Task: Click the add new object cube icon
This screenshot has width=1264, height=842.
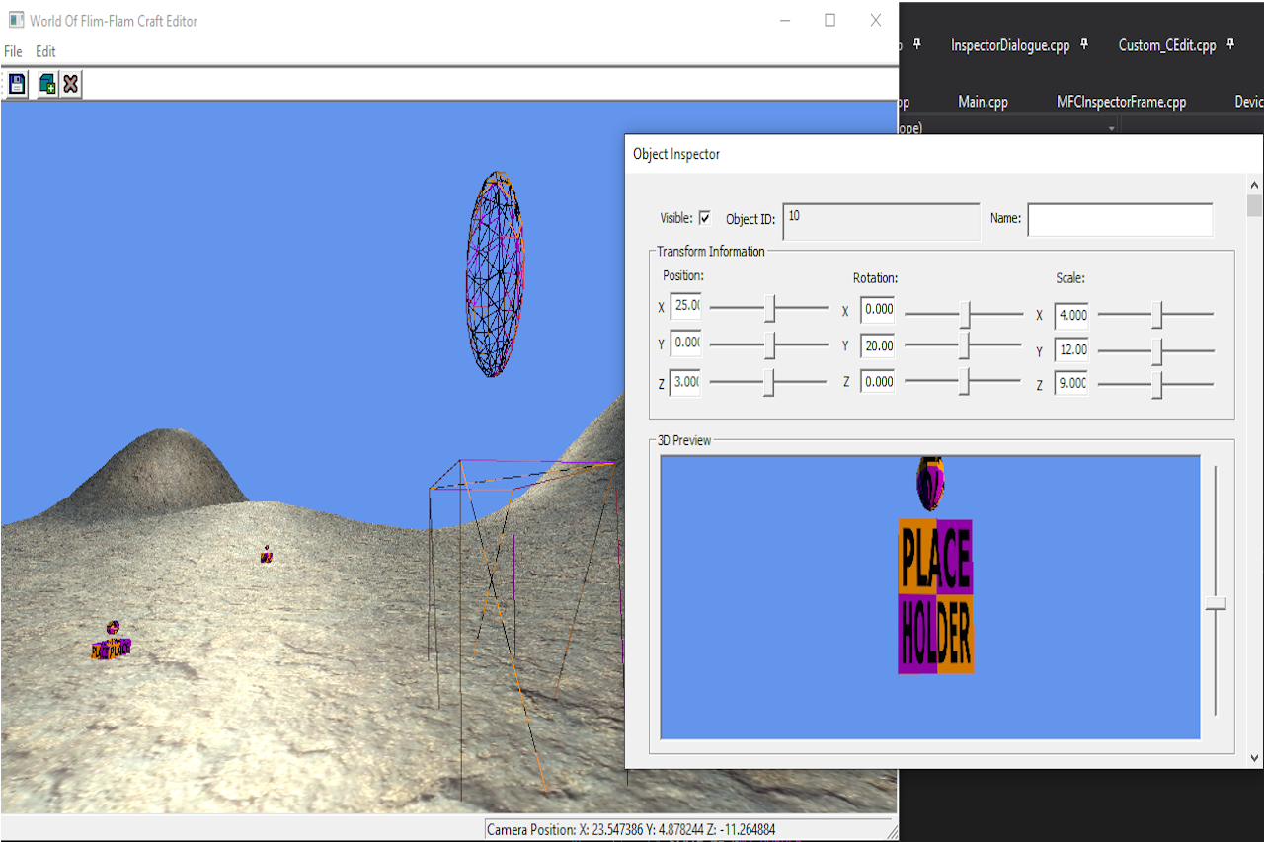Action: [46, 85]
